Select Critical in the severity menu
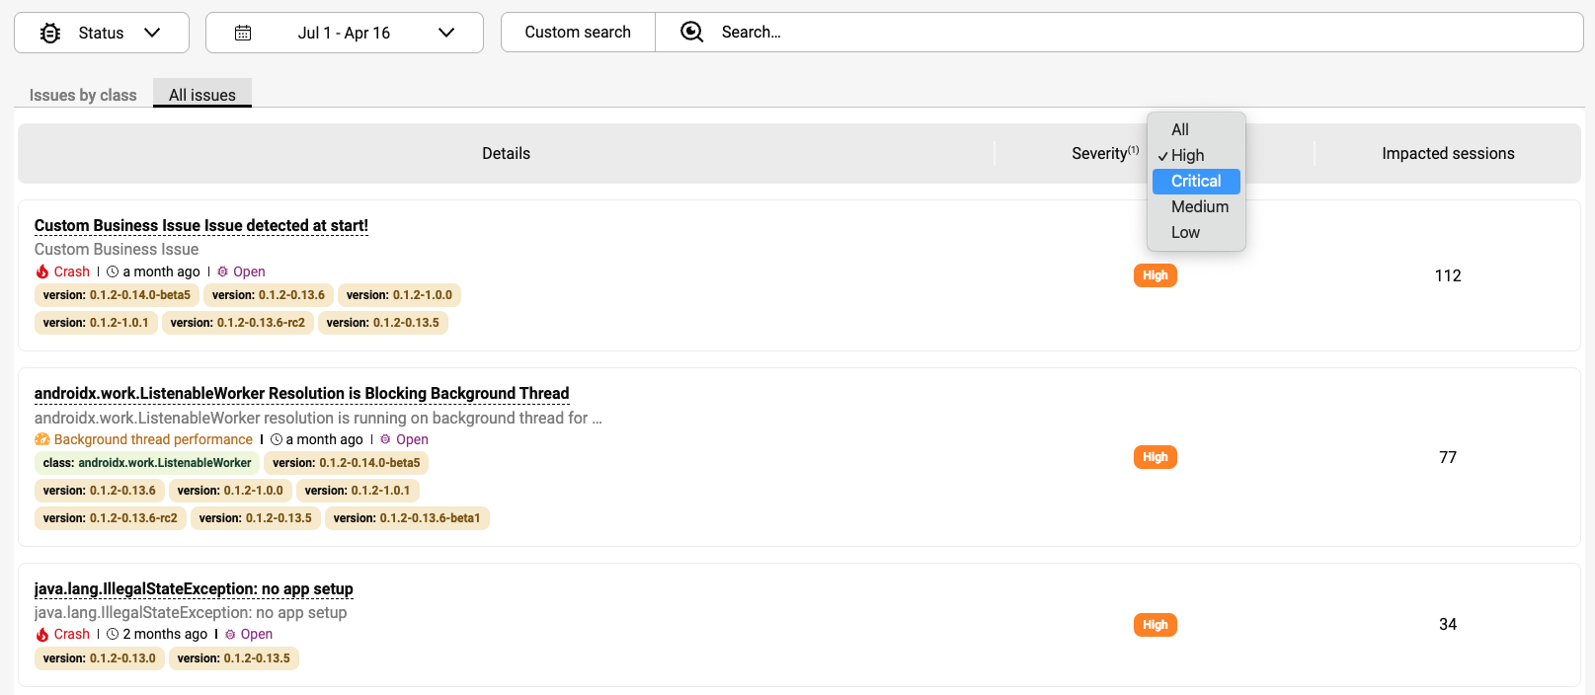Screen dimensions: 1595x695 (x=1196, y=181)
